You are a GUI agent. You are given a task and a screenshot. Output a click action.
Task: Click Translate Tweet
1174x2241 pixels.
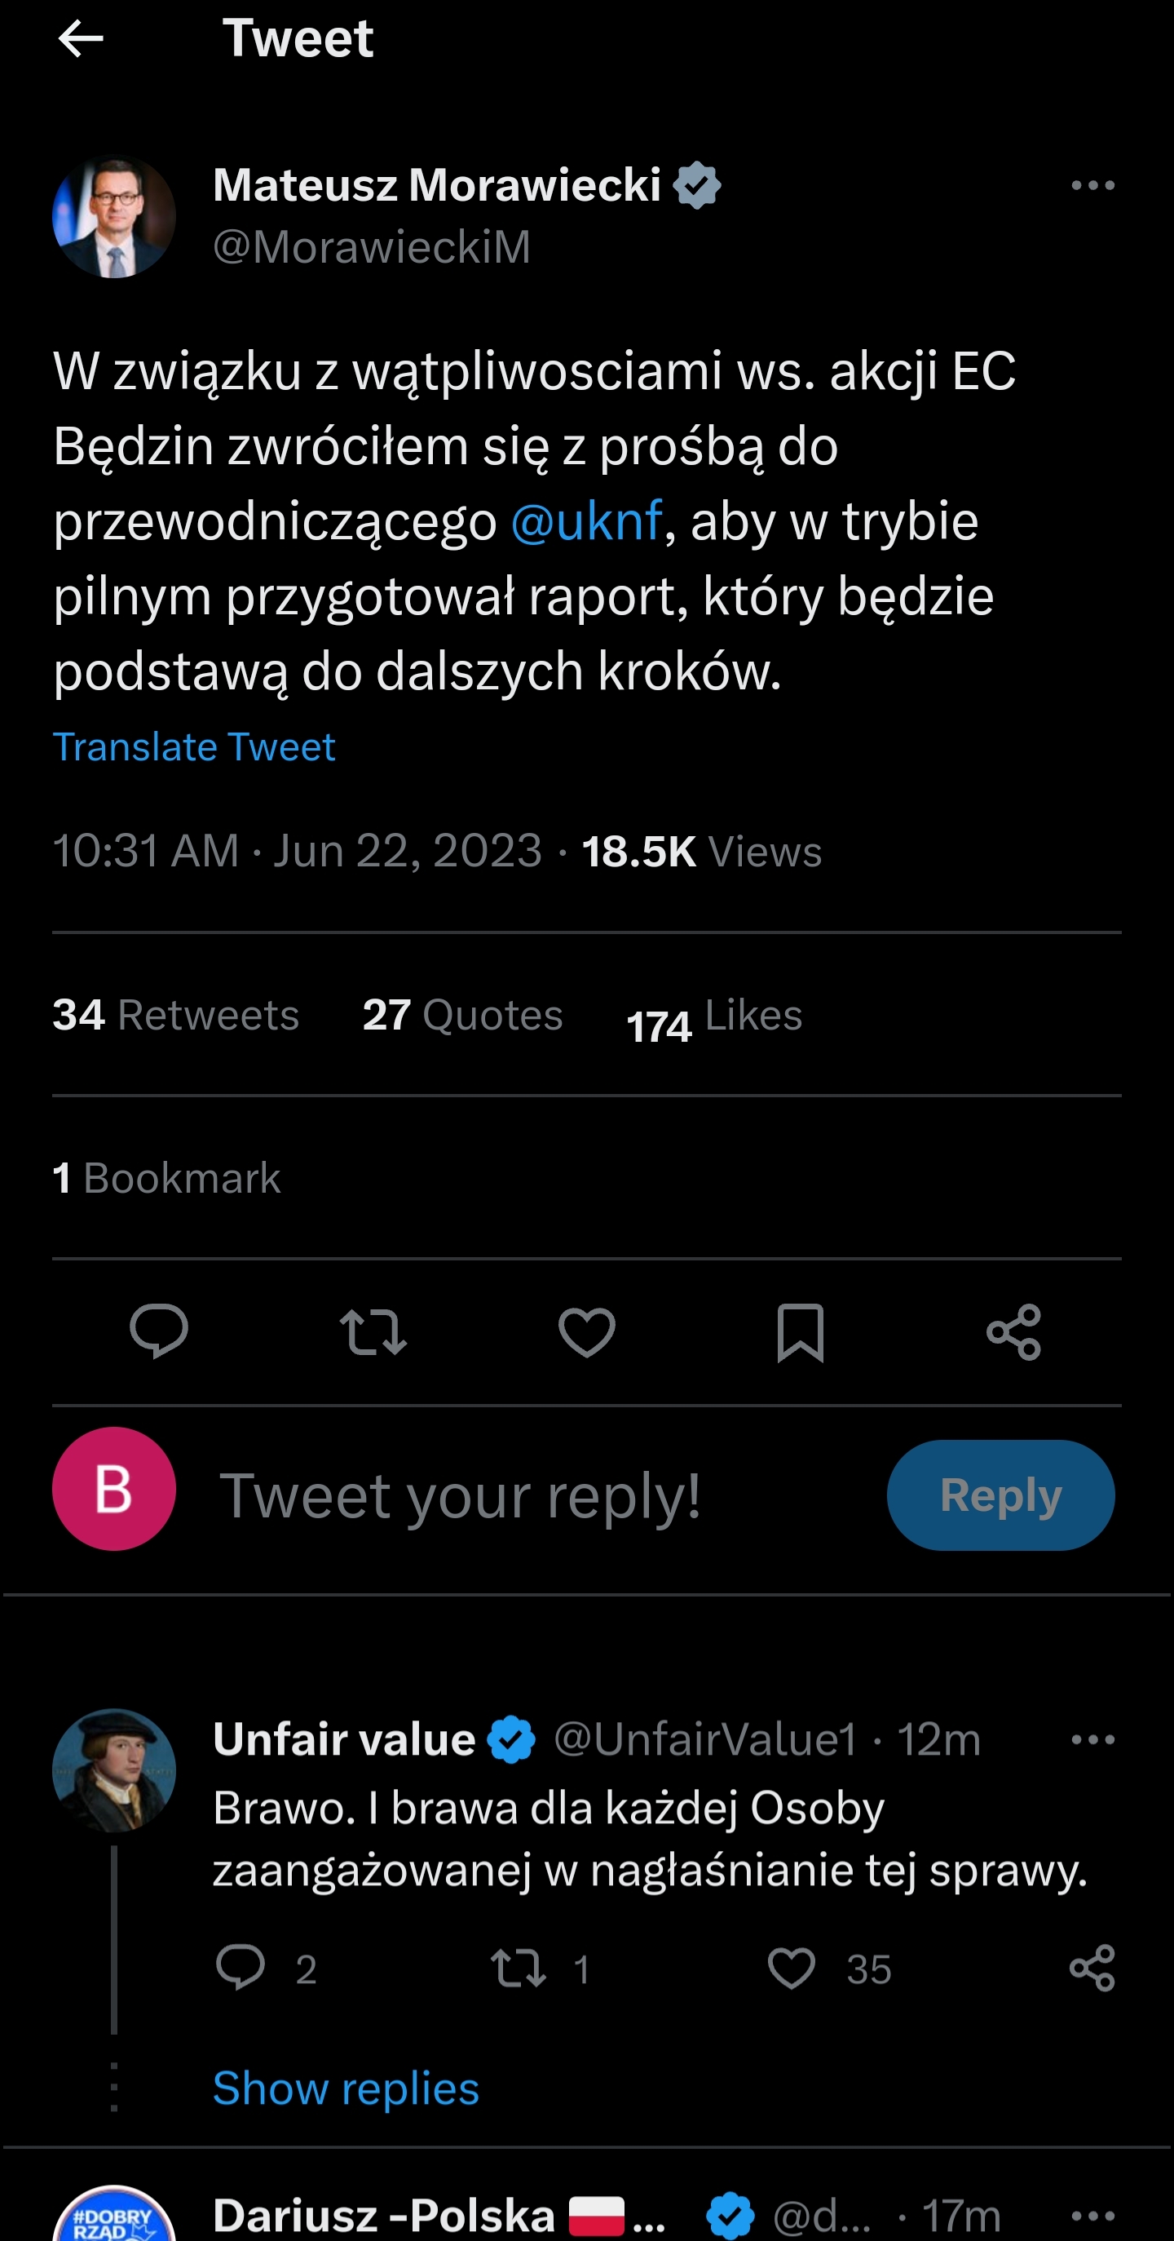[194, 746]
